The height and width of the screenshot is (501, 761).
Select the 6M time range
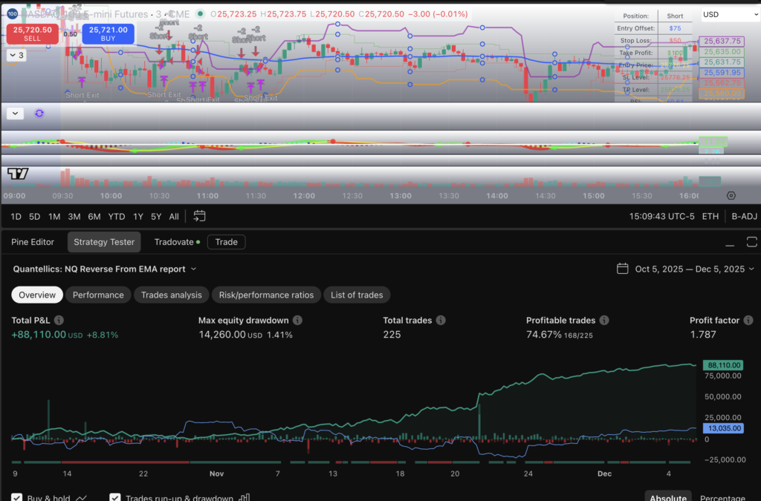click(94, 216)
